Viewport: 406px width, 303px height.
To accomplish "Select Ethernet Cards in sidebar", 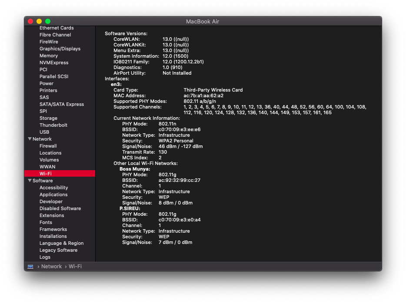I will click(x=57, y=28).
